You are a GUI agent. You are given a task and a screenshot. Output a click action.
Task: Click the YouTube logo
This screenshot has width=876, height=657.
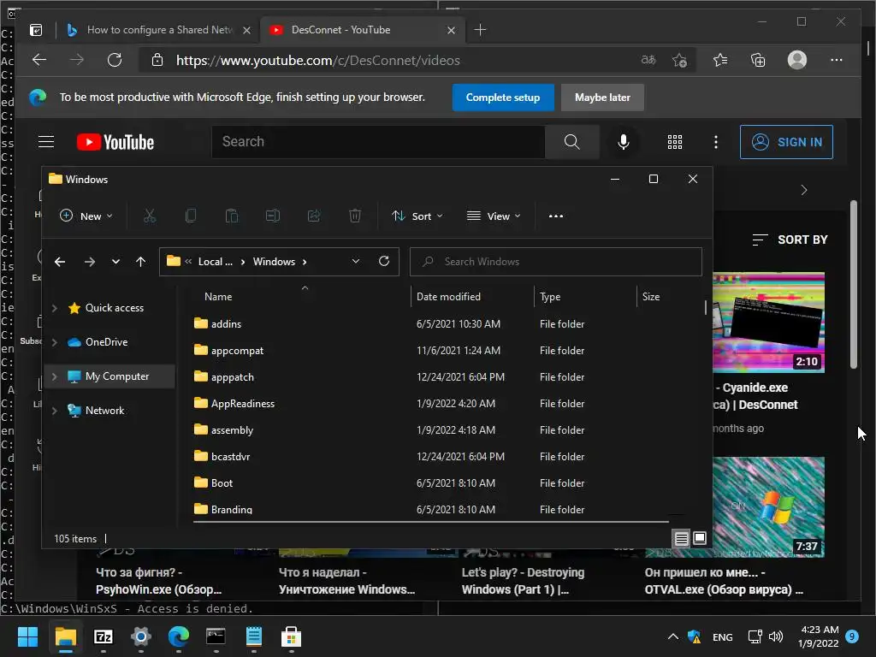(x=115, y=142)
